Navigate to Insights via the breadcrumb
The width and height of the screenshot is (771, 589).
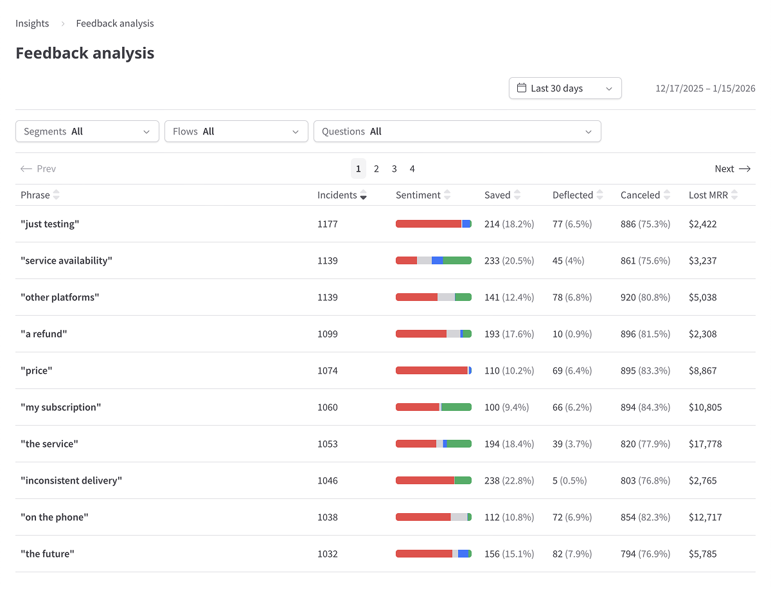tap(32, 23)
